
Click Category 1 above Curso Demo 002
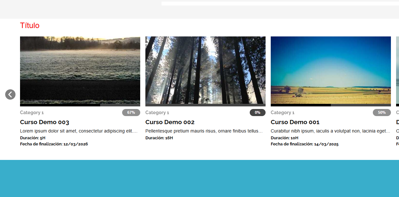[x=157, y=113]
